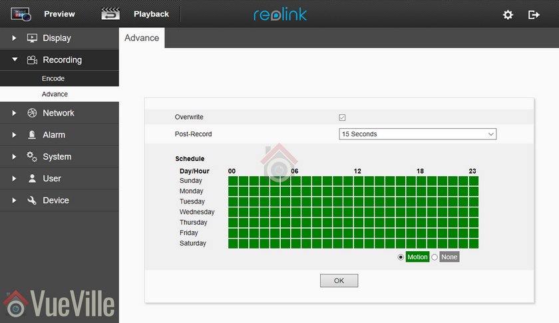
Task: Expand the User section arrow
Action: coord(14,178)
